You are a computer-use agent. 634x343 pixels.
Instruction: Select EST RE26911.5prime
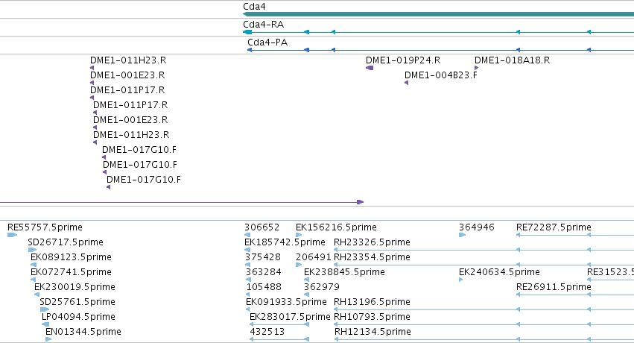[554, 287]
